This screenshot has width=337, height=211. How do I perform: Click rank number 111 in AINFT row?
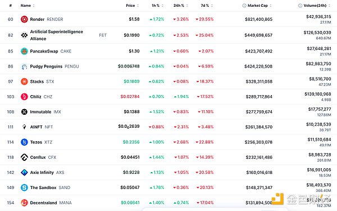point(11,127)
